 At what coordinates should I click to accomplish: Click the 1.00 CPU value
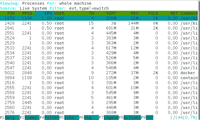(x=47, y=18)
